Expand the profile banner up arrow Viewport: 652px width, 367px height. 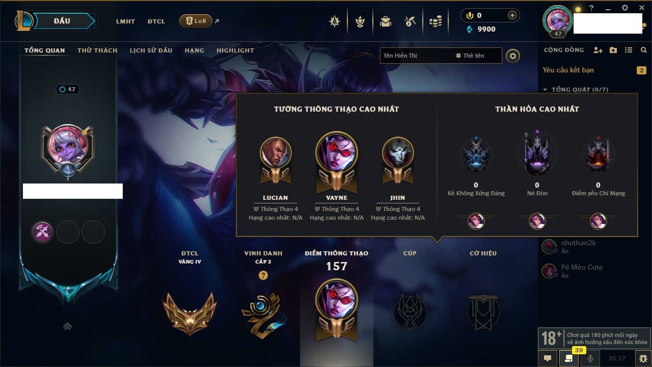click(x=67, y=326)
